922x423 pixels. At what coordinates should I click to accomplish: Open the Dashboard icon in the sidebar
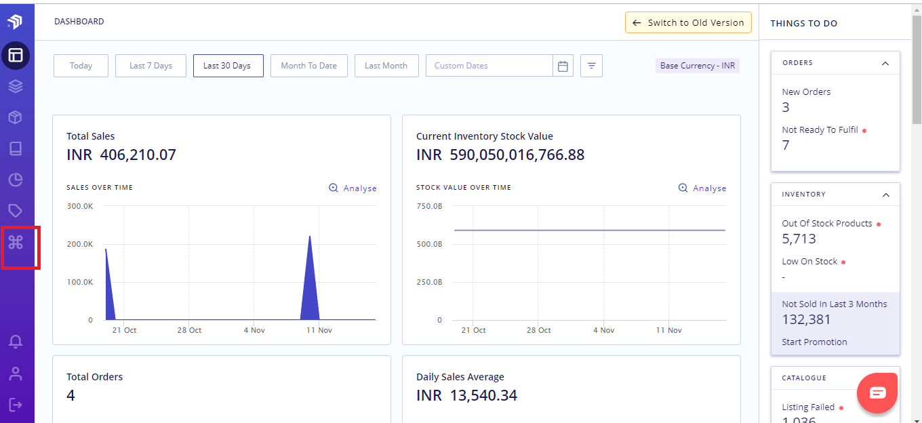tap(16, 55)
